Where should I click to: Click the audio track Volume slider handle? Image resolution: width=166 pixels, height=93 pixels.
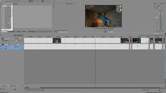12,47
